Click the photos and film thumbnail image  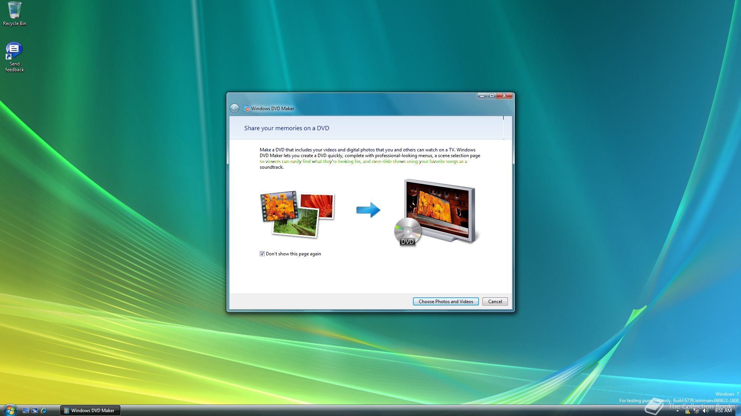point(298,214)
